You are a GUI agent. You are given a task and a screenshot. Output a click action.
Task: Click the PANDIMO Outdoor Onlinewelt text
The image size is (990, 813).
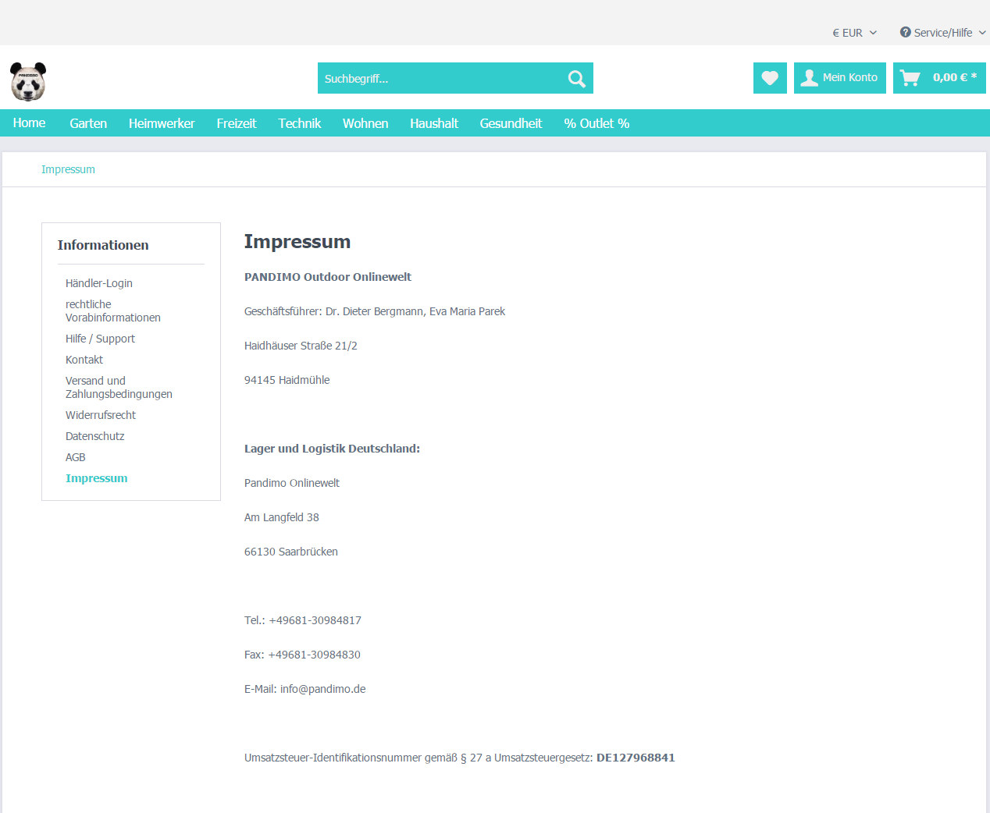coord(328,277)
